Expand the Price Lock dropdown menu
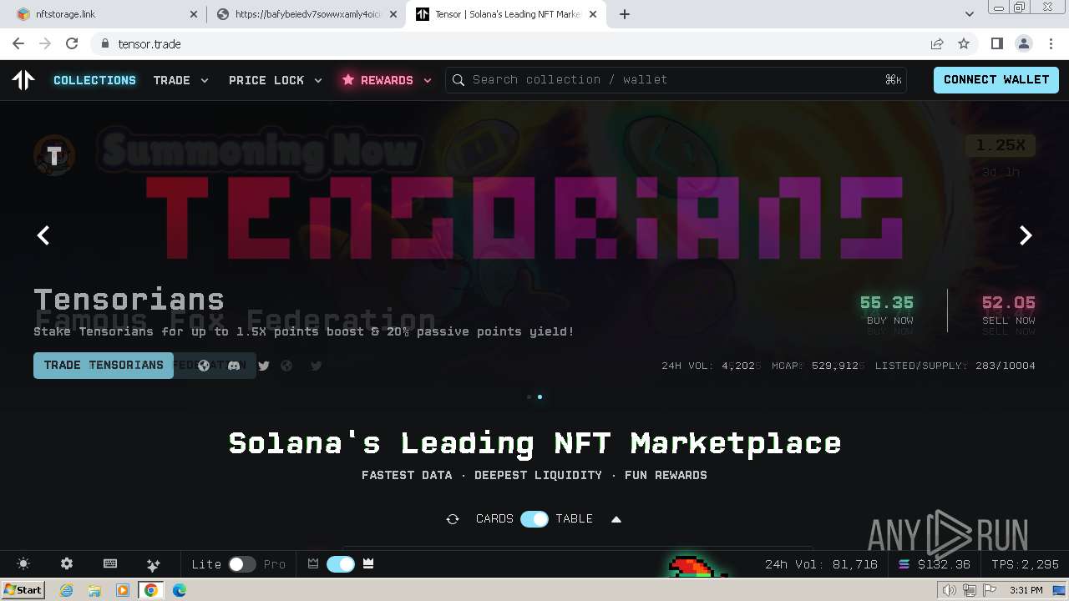 276,80
